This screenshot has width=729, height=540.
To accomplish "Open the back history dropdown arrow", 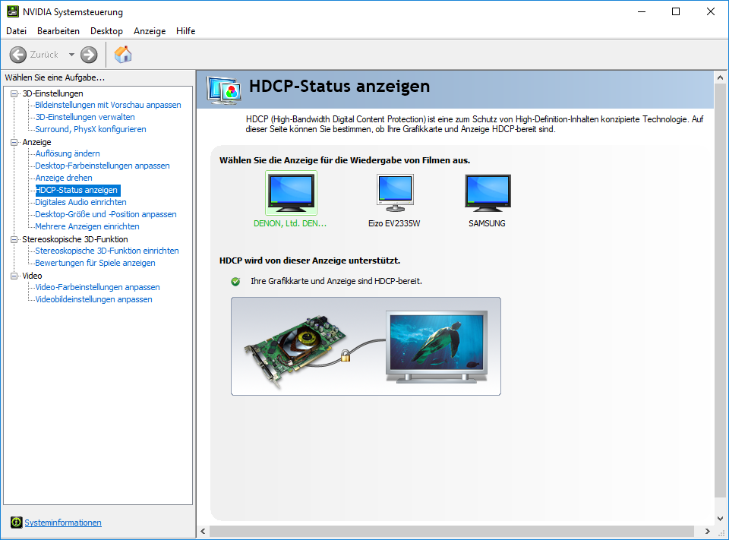I will point(71,55).
